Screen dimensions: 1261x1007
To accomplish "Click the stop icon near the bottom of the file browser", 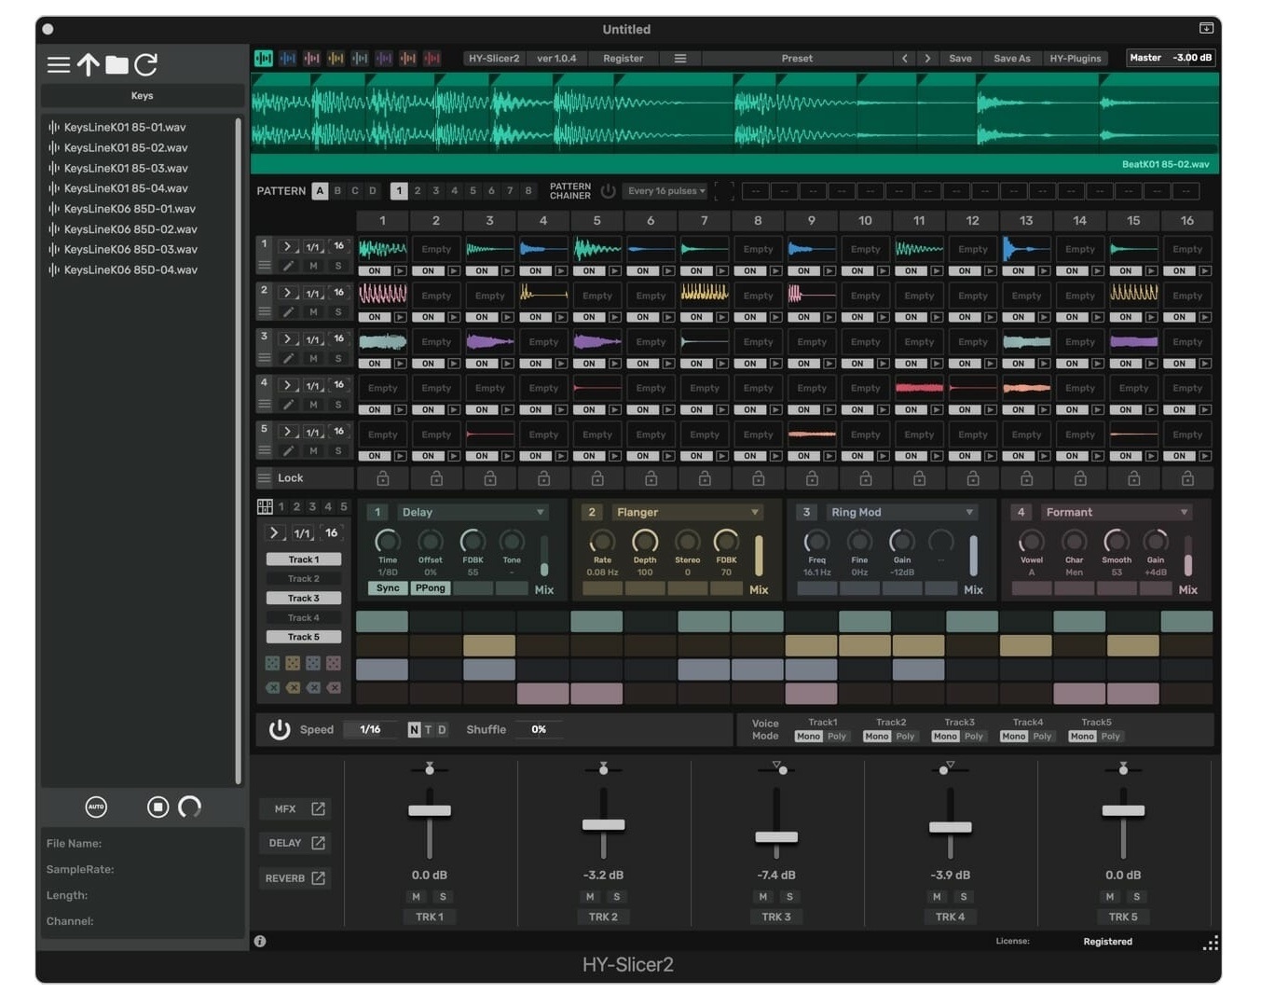I will (x=157, y=807).
